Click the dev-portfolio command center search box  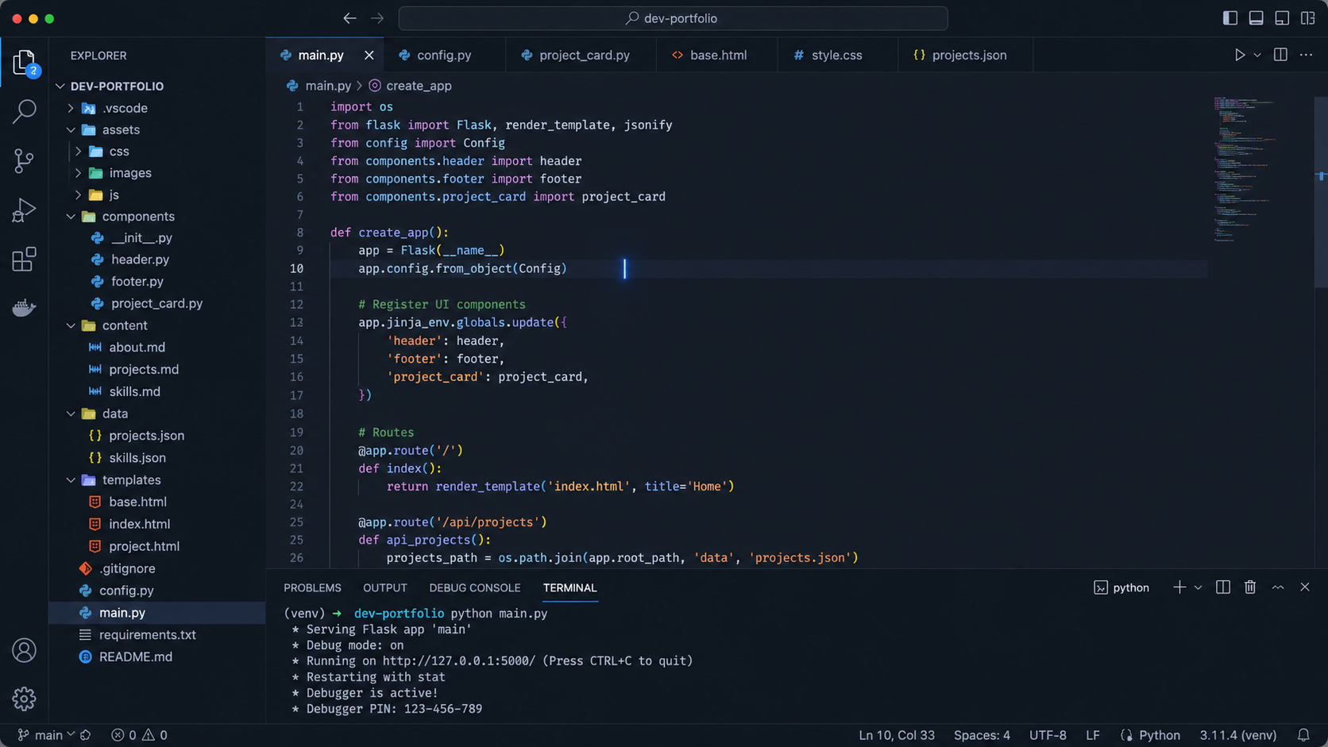673,18
